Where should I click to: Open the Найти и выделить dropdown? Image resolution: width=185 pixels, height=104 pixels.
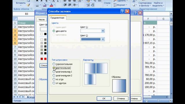click(x=158, y=4)
